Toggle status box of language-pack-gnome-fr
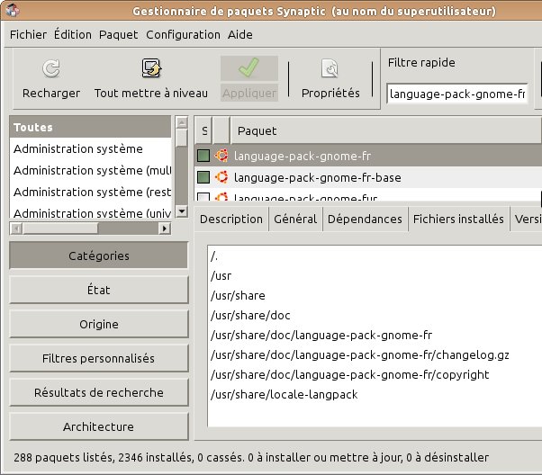The height and width of the screenshot is (475, 542). click(203, 156)
